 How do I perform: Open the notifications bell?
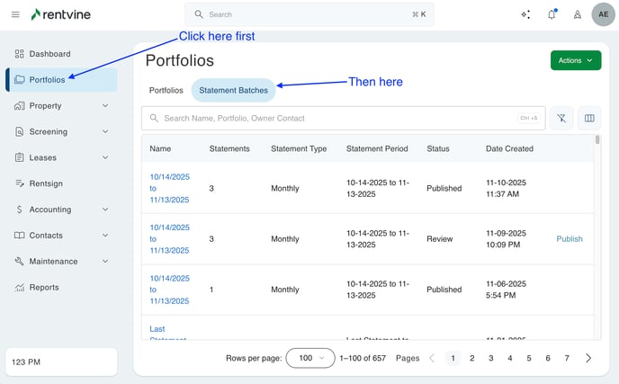pyautogui.click(x=552, y=14)
